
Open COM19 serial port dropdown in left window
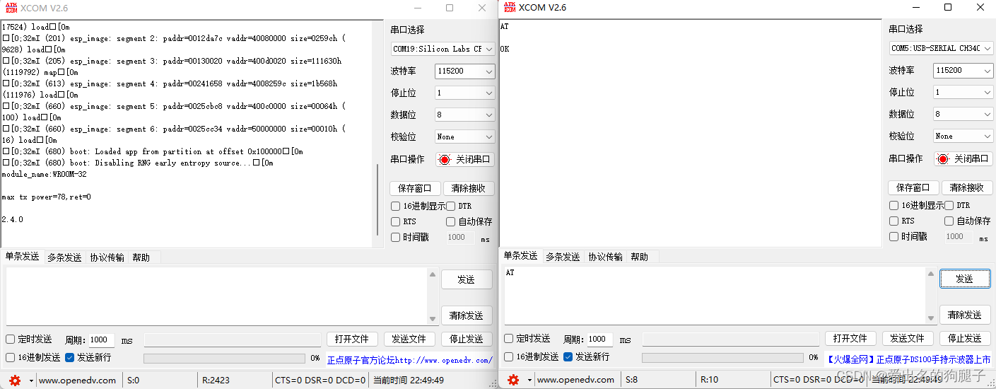tap(443, 50)
